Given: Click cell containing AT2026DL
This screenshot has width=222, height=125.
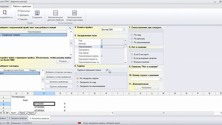Looking at the screenshot, I should click(x=44, y=107).
